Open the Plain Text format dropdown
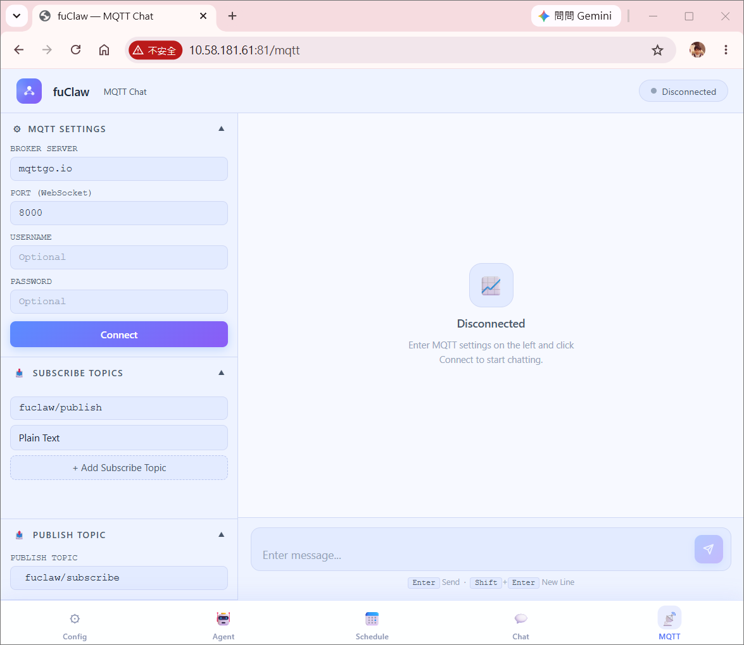This screenshot has width=744, height=645. [x=118, y=438]
